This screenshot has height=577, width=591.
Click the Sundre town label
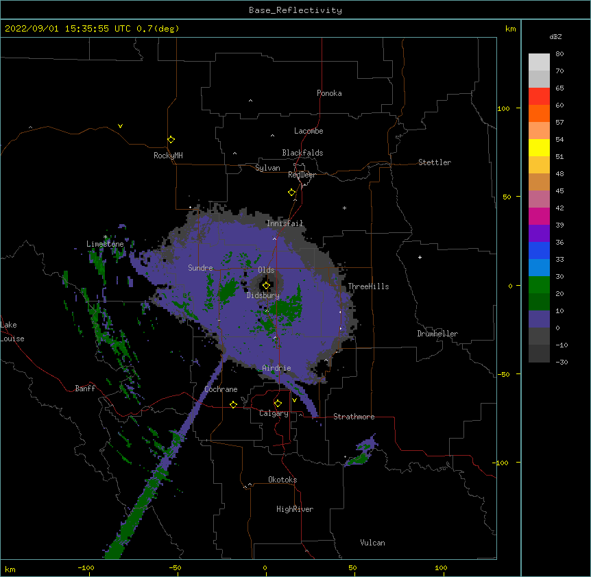[x=200, y=268]
